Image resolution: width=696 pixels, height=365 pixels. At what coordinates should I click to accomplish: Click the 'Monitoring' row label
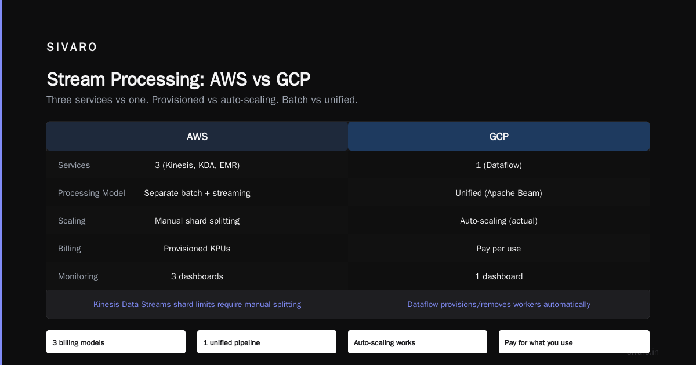[78, 276]
